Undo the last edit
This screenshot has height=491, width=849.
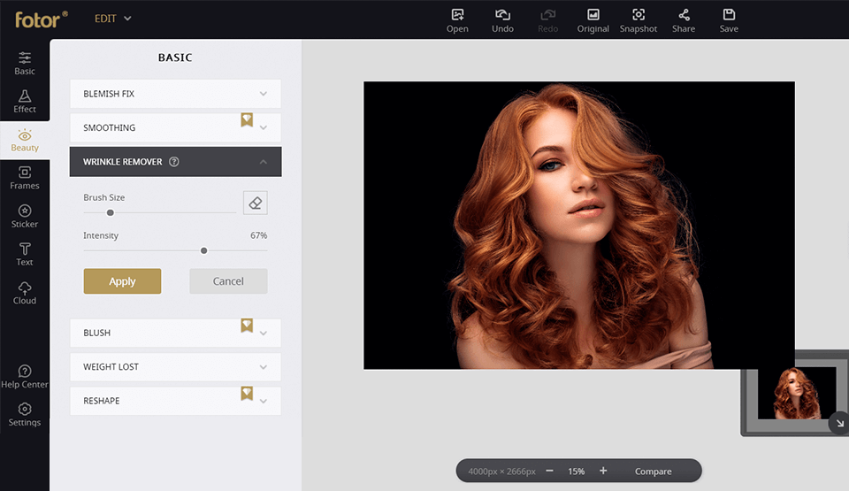click(502, 19)
